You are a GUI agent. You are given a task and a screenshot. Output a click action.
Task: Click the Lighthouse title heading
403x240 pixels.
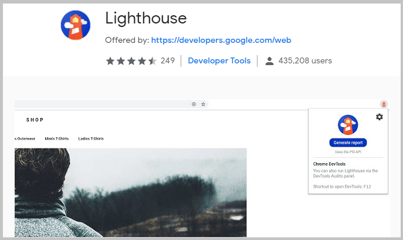click(145, 18)
